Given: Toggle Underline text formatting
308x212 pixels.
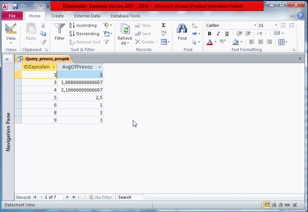Looking at the screenshot, I should tap(227, 34).
